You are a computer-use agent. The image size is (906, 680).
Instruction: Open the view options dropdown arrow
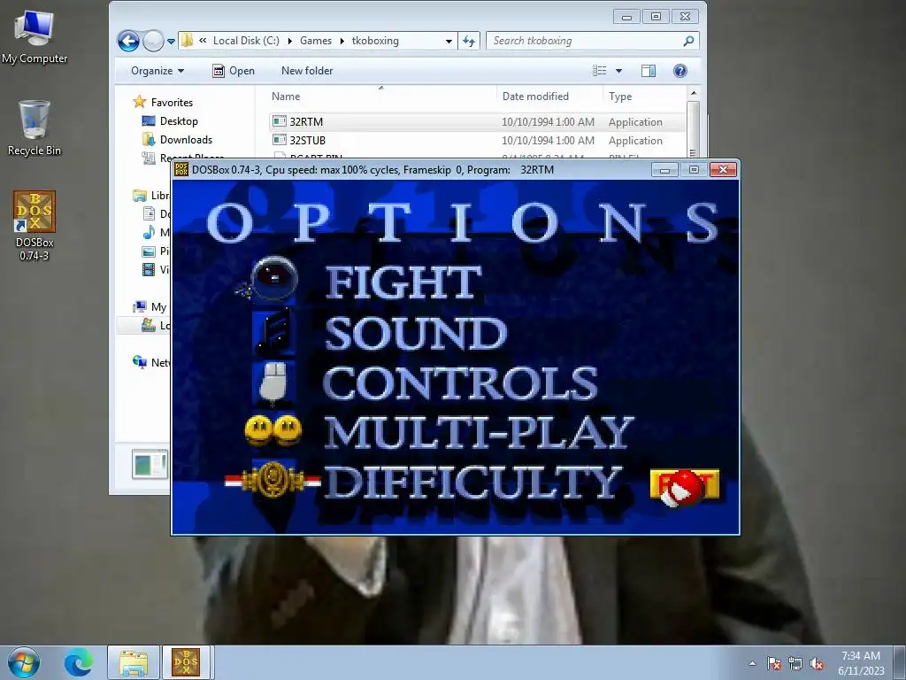point(618,71)
